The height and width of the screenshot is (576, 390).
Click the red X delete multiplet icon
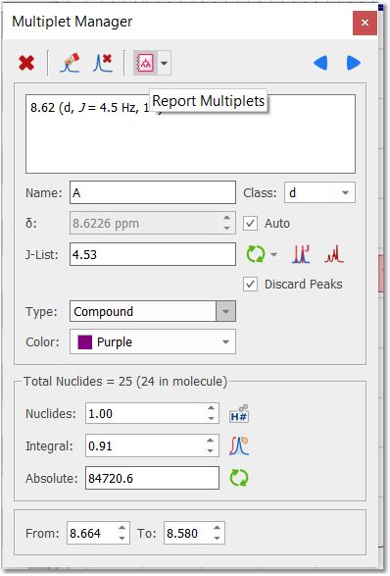pyautogui.click(x=26, y=63)
